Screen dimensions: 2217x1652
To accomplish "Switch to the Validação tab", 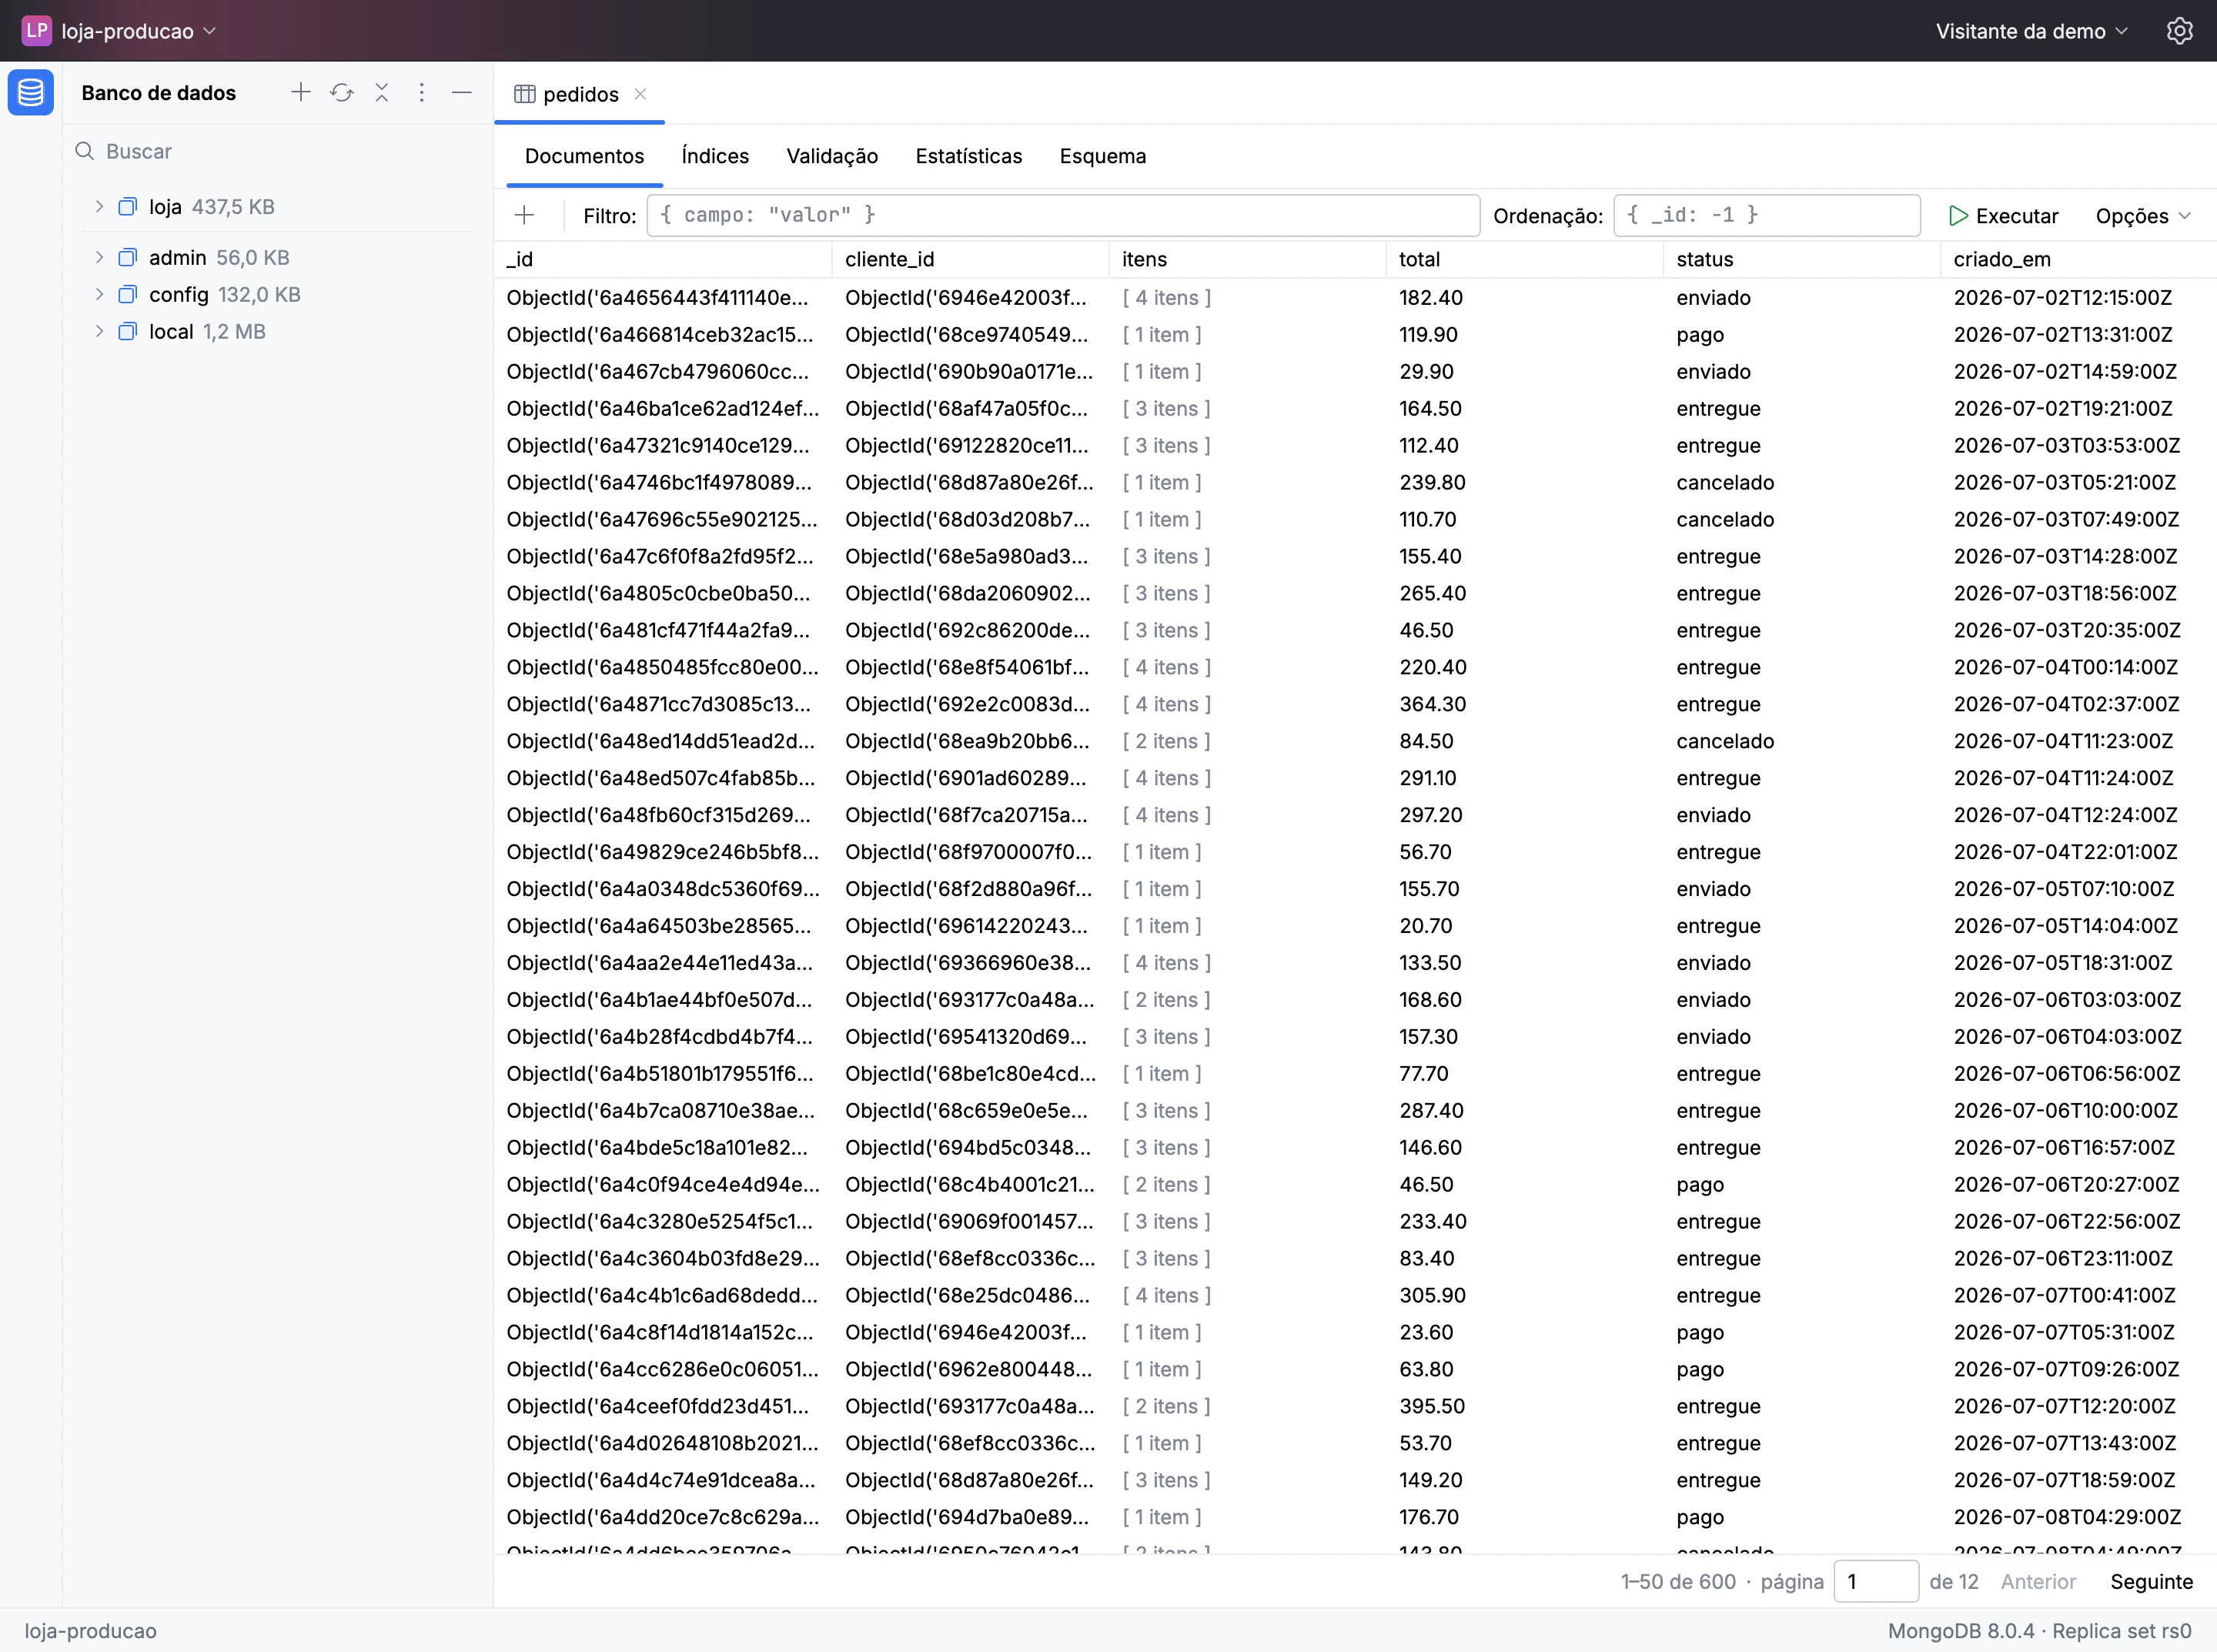I will pos(832,156).
